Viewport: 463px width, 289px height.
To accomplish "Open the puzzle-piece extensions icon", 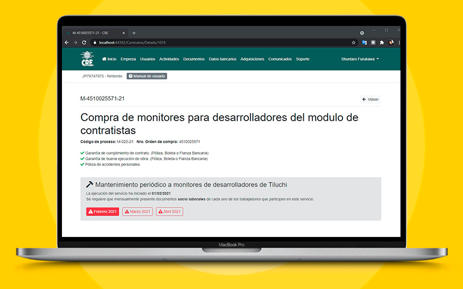I will point(382,42).
